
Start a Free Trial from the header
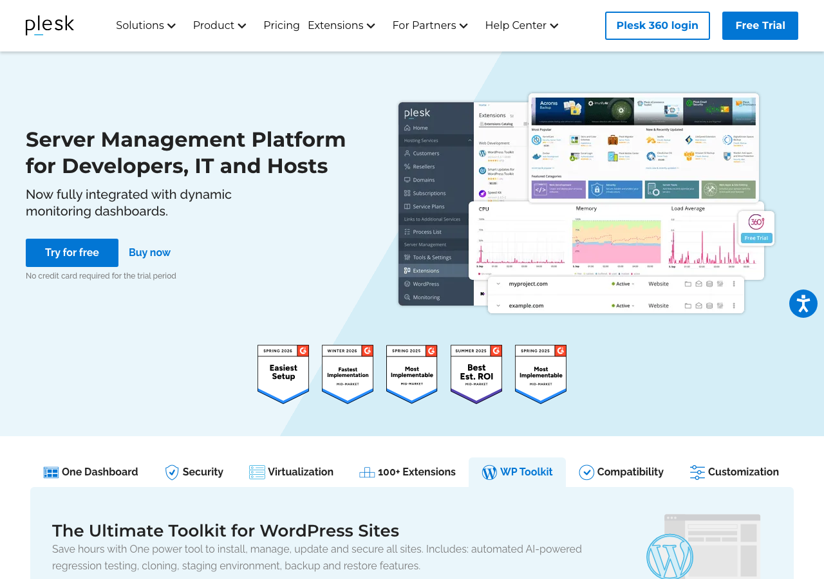(760, 26)
